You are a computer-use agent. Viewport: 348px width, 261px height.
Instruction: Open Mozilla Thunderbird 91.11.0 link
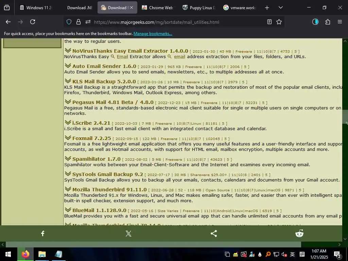[x=109, y=190]
